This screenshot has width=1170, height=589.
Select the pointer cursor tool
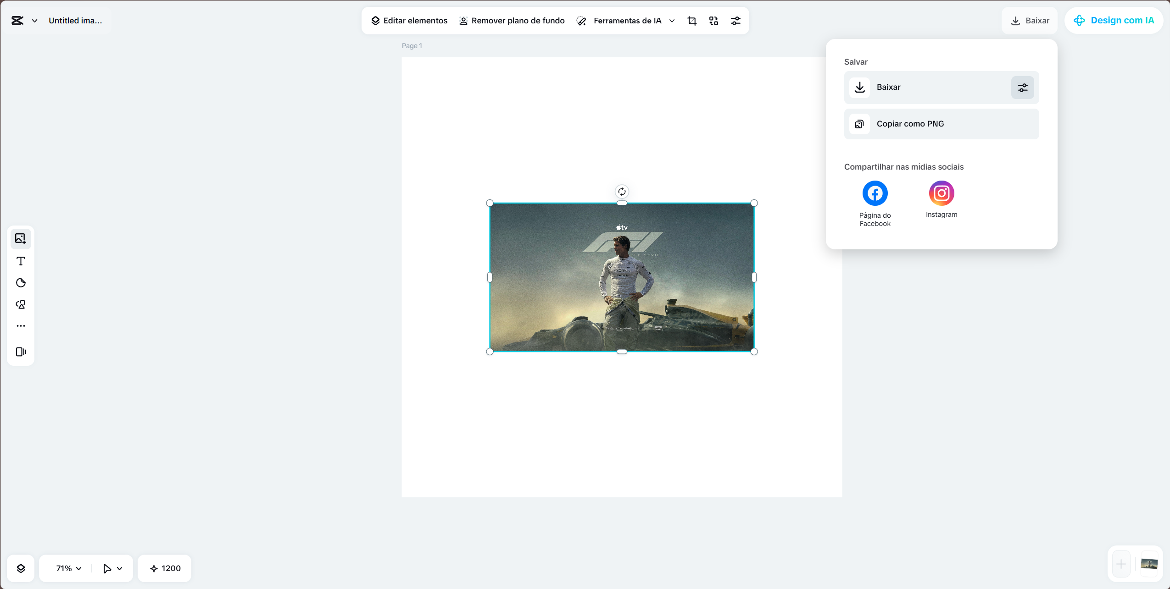point(106,568)
